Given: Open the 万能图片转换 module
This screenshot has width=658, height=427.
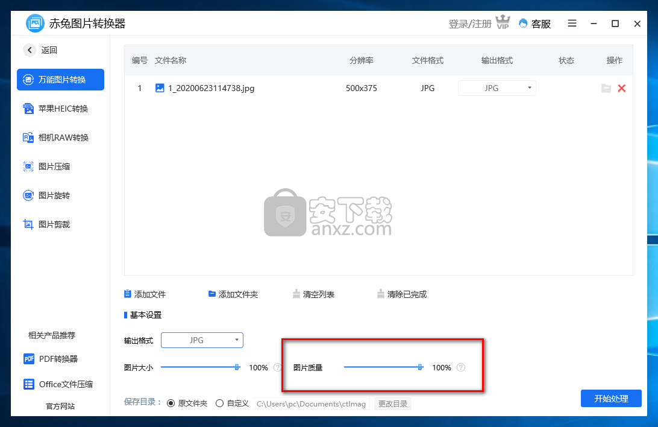Looking at the screenshot, I should pos(60,80).
